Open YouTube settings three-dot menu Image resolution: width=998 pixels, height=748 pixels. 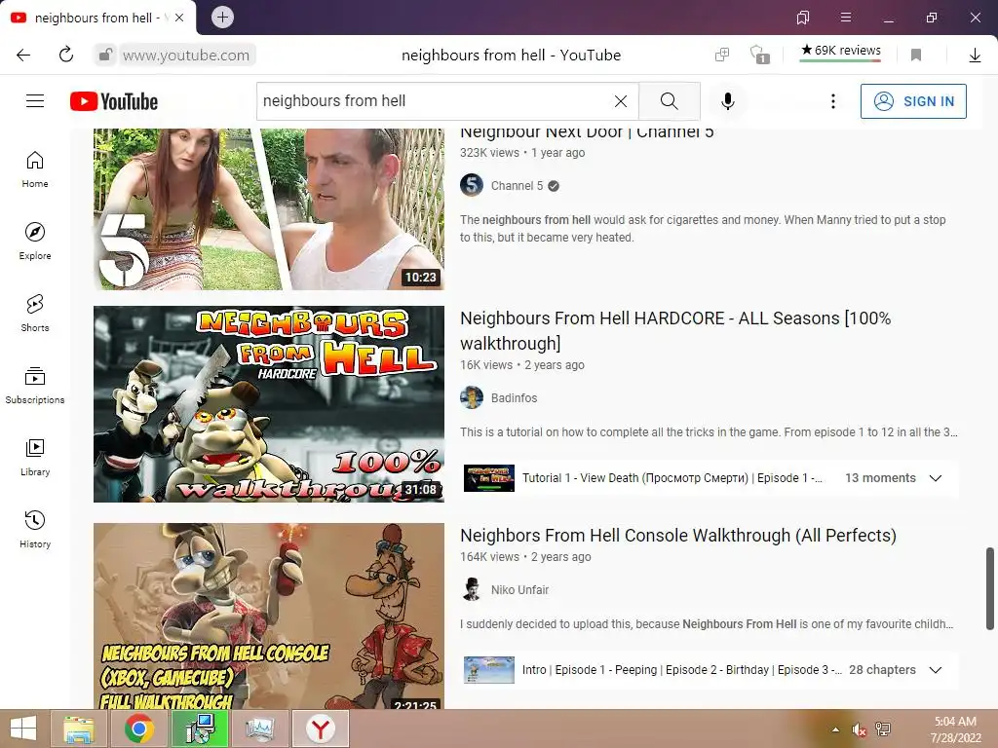point(832,101)
